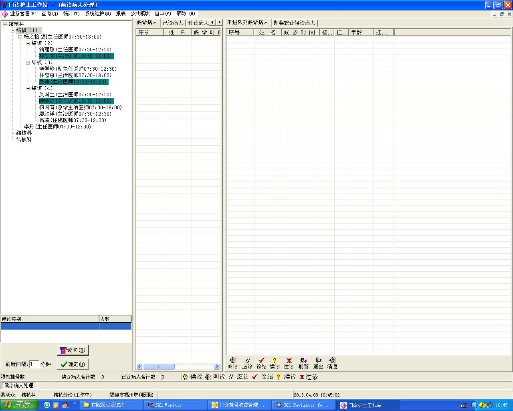
Task: Select doctor 吕骁 in the tree
Action: pos(73,120)
